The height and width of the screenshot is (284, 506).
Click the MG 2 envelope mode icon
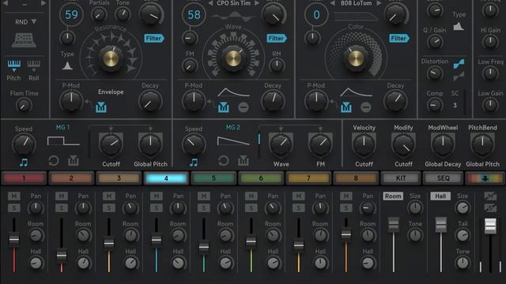(244, 161)
